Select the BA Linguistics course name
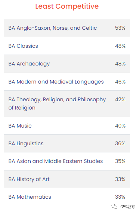This screenshot has height=213, width=139. point(26,144)
